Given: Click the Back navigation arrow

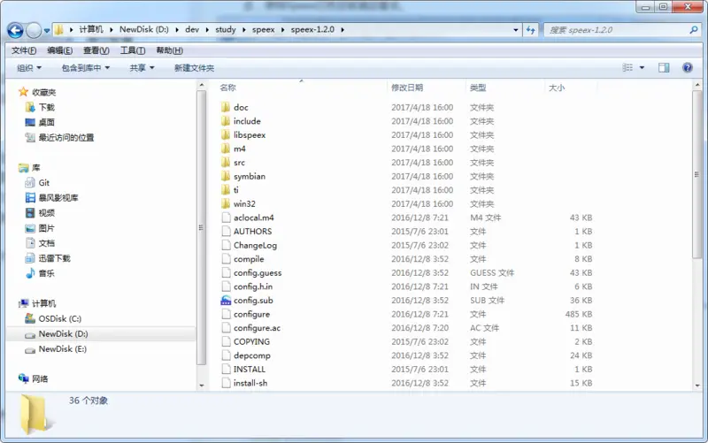Looking at the screenshot, I should coord(15,30).
